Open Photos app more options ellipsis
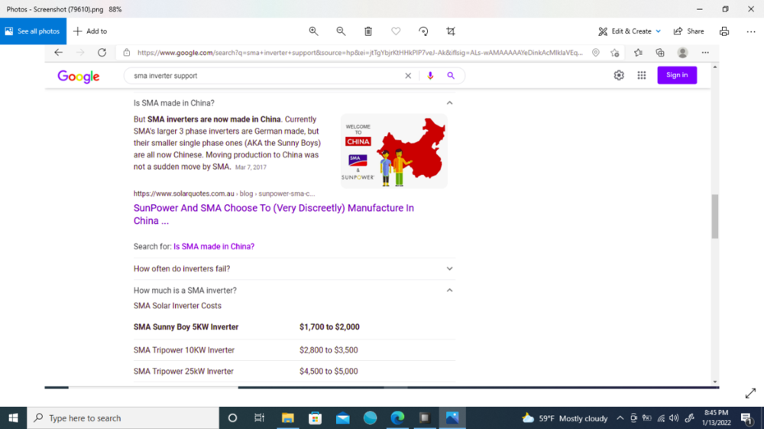 (x=751, y=31)
